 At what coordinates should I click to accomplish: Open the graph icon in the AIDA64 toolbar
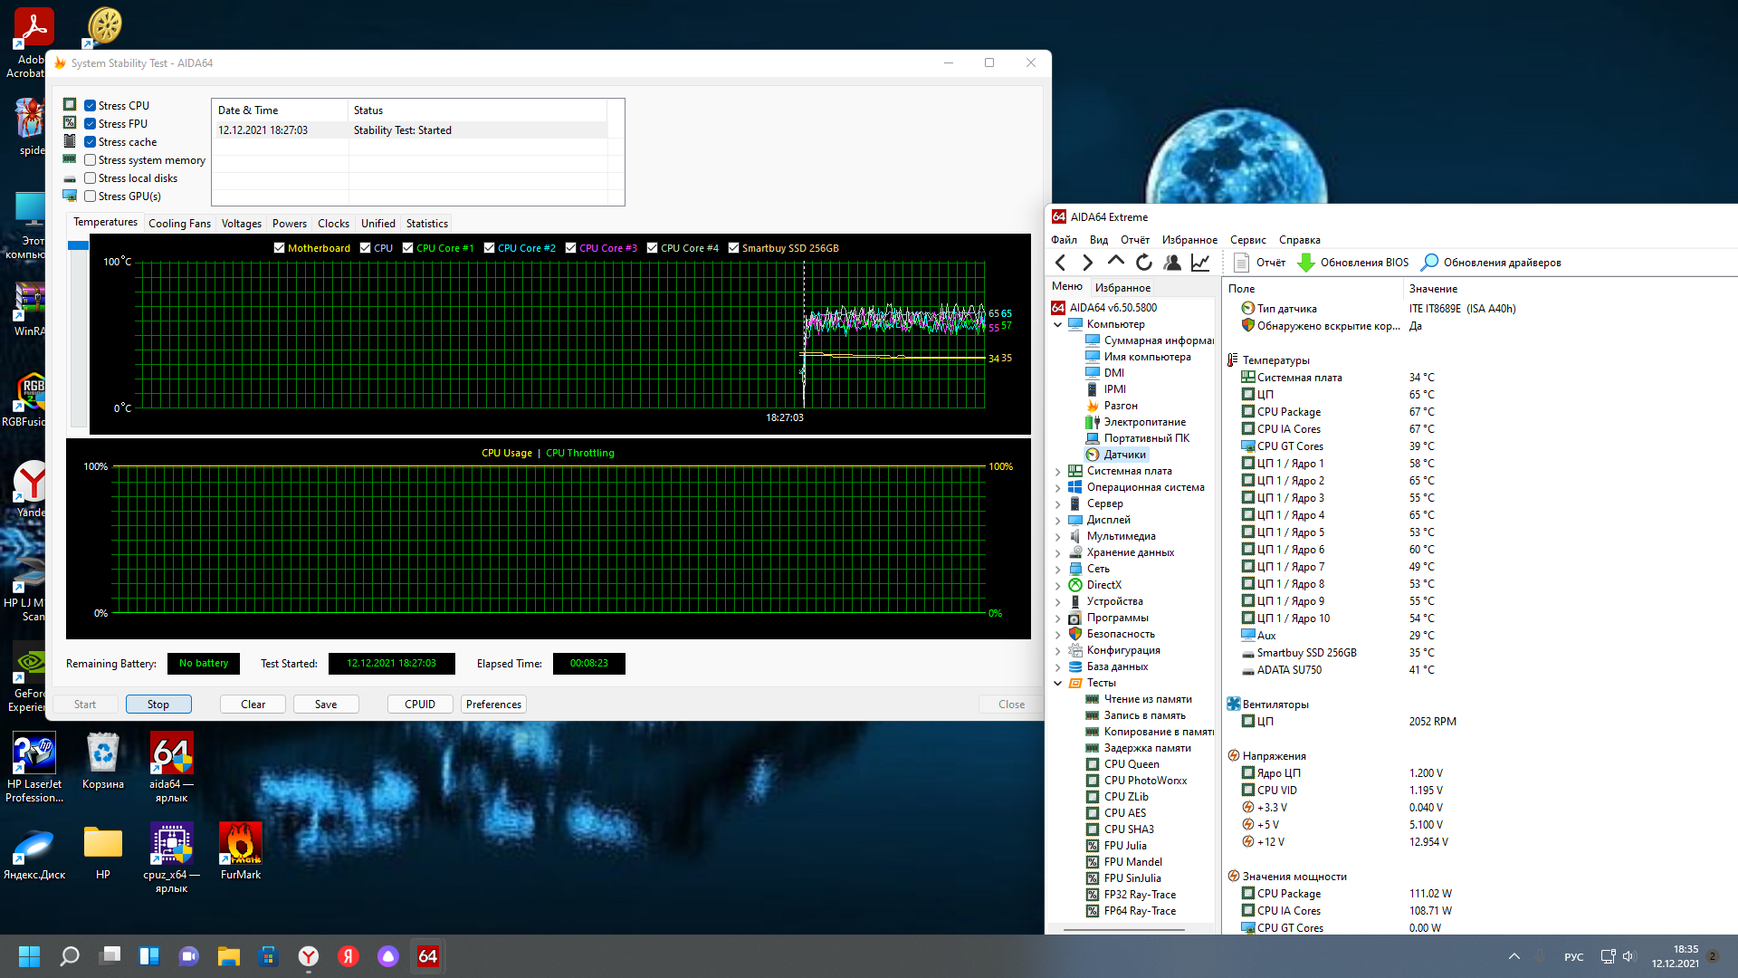(x=1200, y=263)
